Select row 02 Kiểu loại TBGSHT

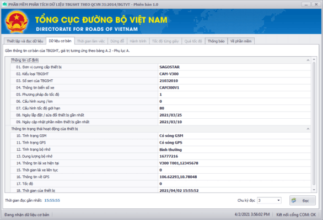[x=161, y=74]
